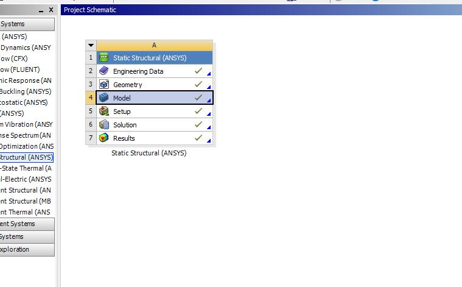
Task: Click the green checkmark in Results row
Action: [198, 138]
